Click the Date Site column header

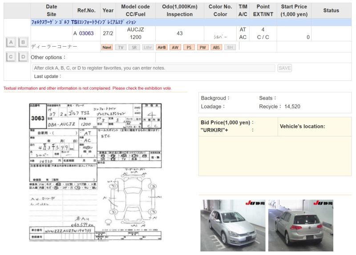[52, 10]
